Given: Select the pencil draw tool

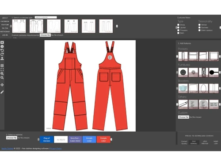Looking at the screenshot, I should click(2, 92).
